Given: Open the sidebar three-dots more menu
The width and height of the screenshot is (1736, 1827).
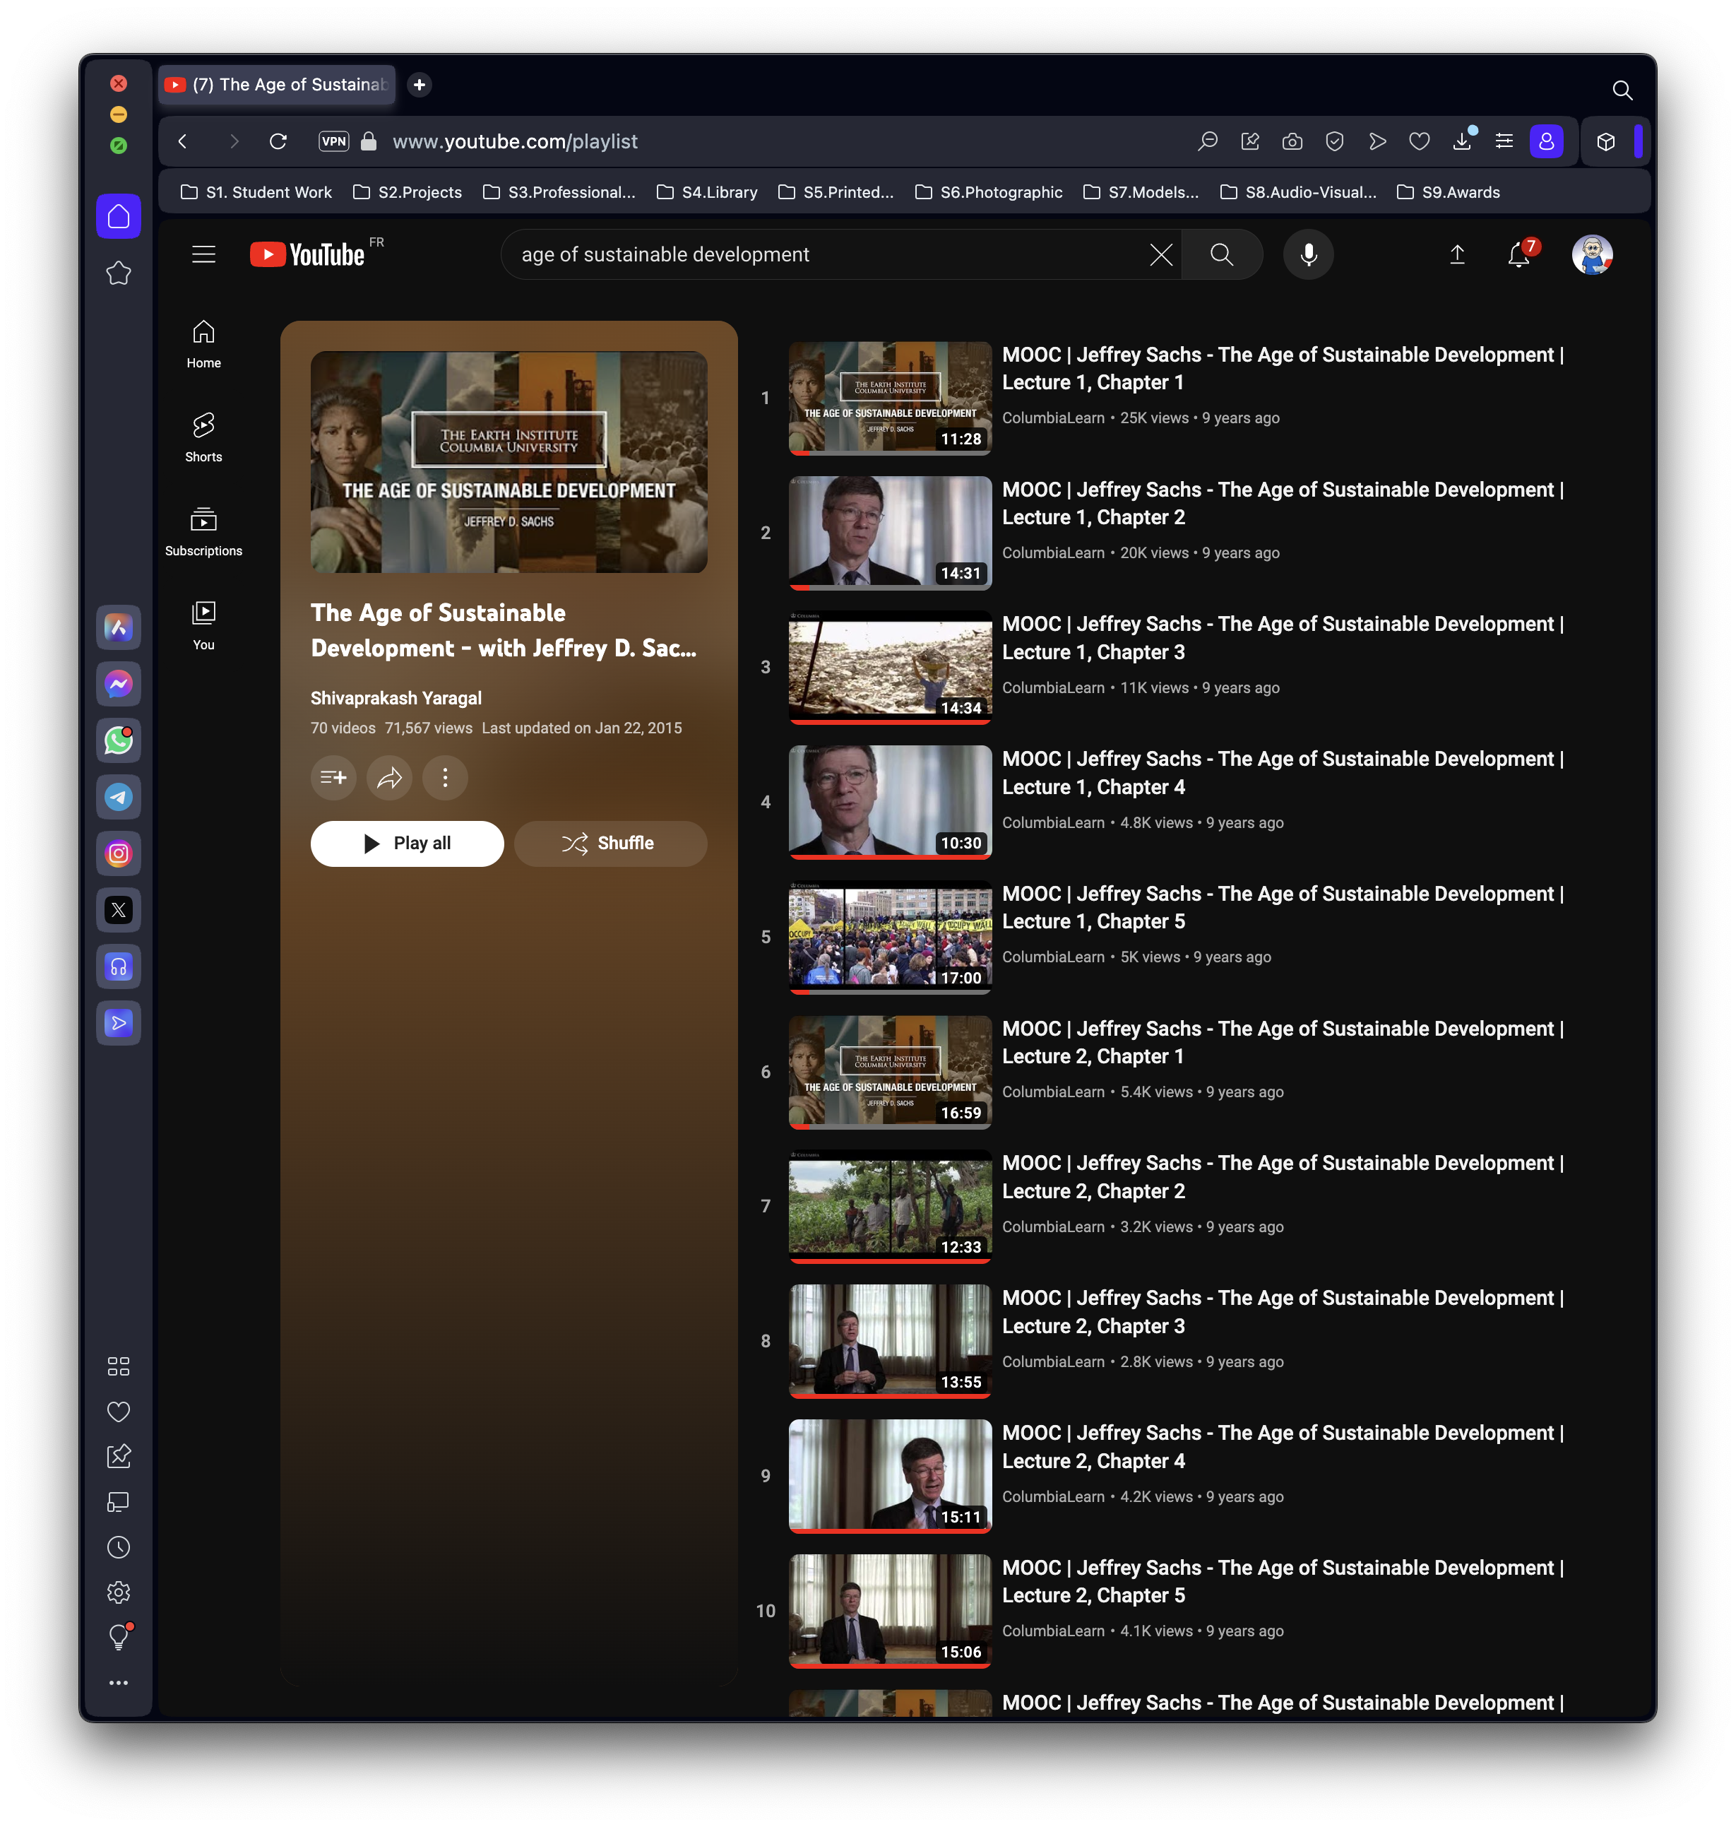Looking at the screenshot, I should click(x=119, y=1683).
